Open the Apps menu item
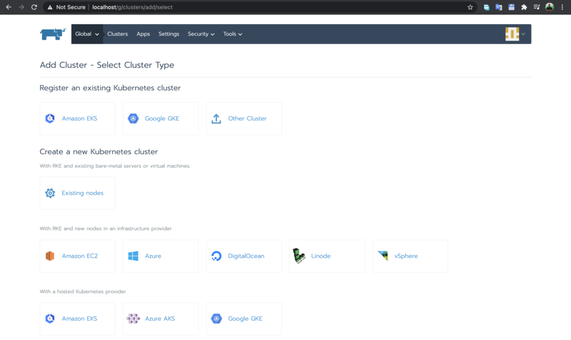571x340 pixels. pyautogui.click(x=143, y=34)
